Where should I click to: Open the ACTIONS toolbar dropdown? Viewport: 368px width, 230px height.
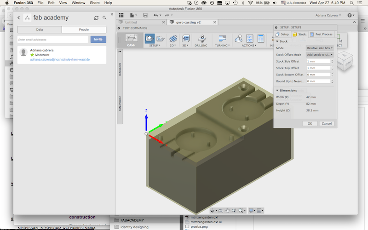(x=249, y=46)
